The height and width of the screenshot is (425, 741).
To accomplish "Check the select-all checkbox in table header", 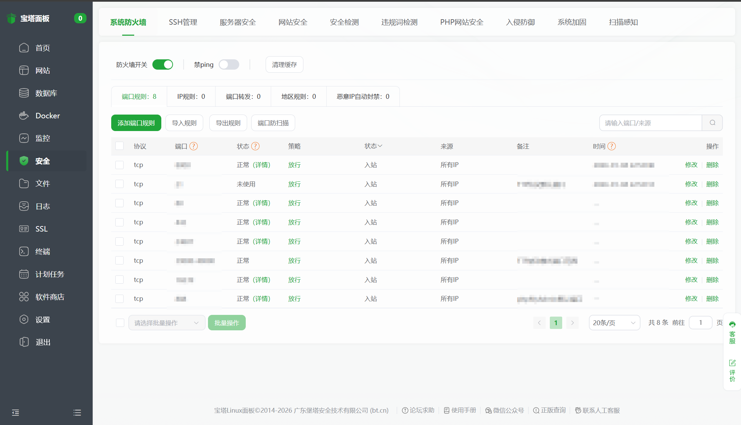I will [119, 146].
